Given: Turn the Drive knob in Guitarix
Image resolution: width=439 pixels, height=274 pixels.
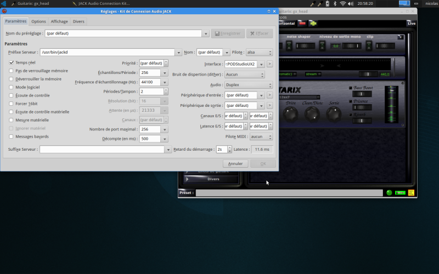Looking at the screenshot, I should click(x=290, y=114).
